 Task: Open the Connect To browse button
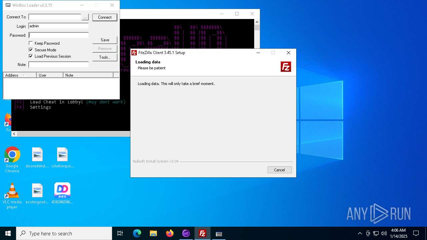click(85, 17)
